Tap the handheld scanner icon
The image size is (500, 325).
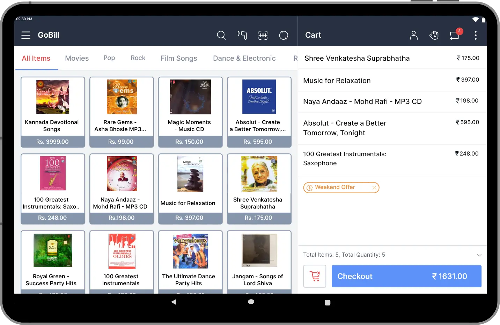click(x=242, y=35)
